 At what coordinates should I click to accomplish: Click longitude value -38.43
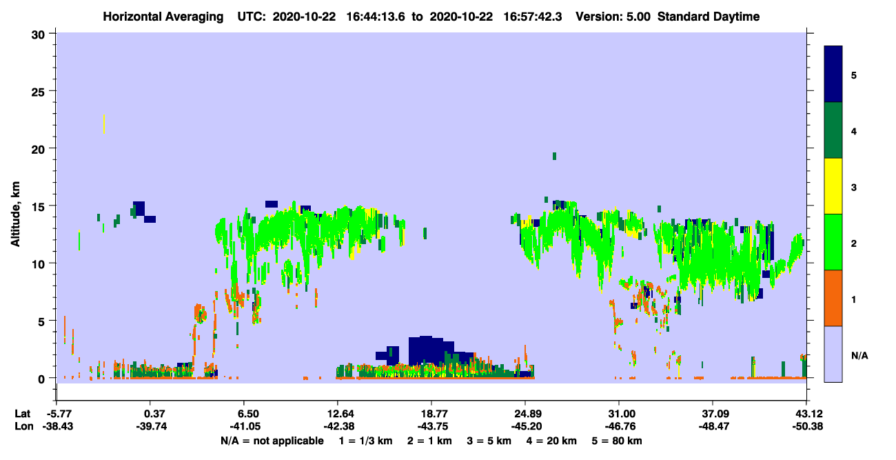click(58, 426)
